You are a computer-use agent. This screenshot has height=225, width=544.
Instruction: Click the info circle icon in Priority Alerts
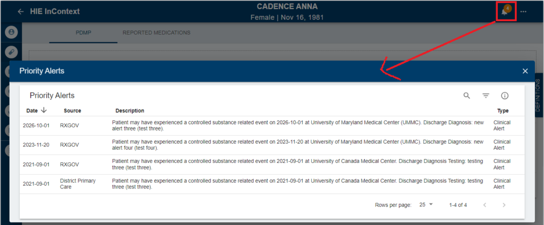point(505,96)
